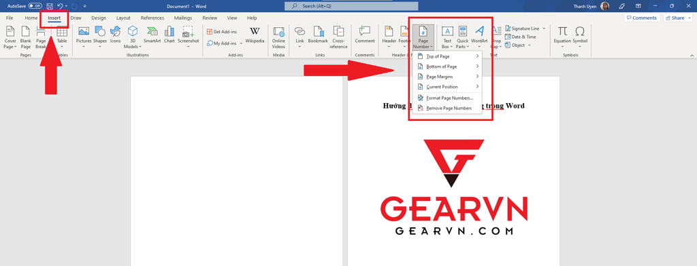Open the Shapes gallery
The width and height of the screenshot is (697, 266).
pos(100,37)
